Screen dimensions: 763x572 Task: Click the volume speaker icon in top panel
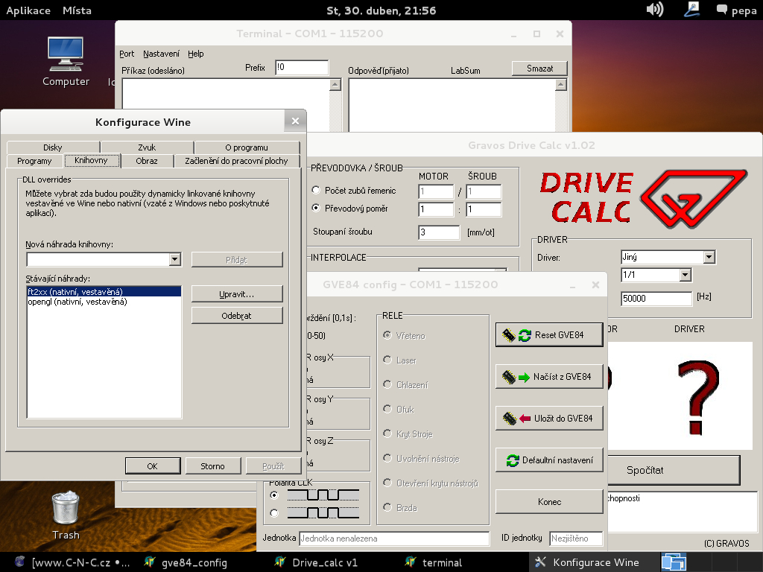(x=654, y=10)
